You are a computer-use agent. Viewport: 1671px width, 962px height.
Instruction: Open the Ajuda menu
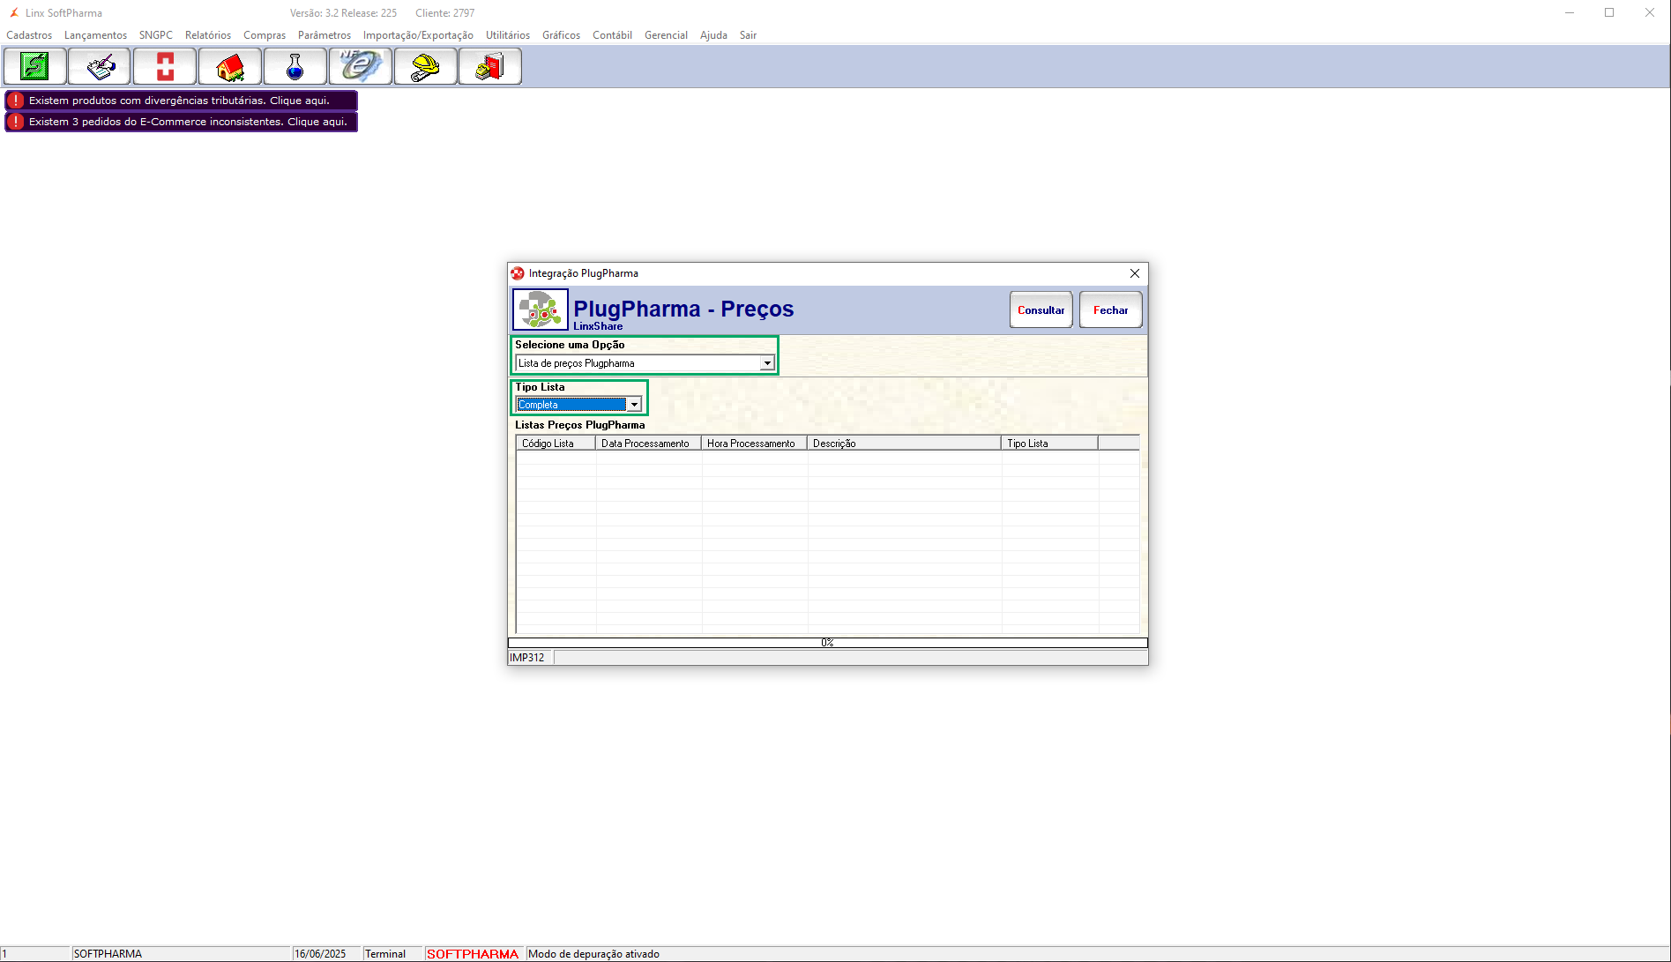pos(713,35)
